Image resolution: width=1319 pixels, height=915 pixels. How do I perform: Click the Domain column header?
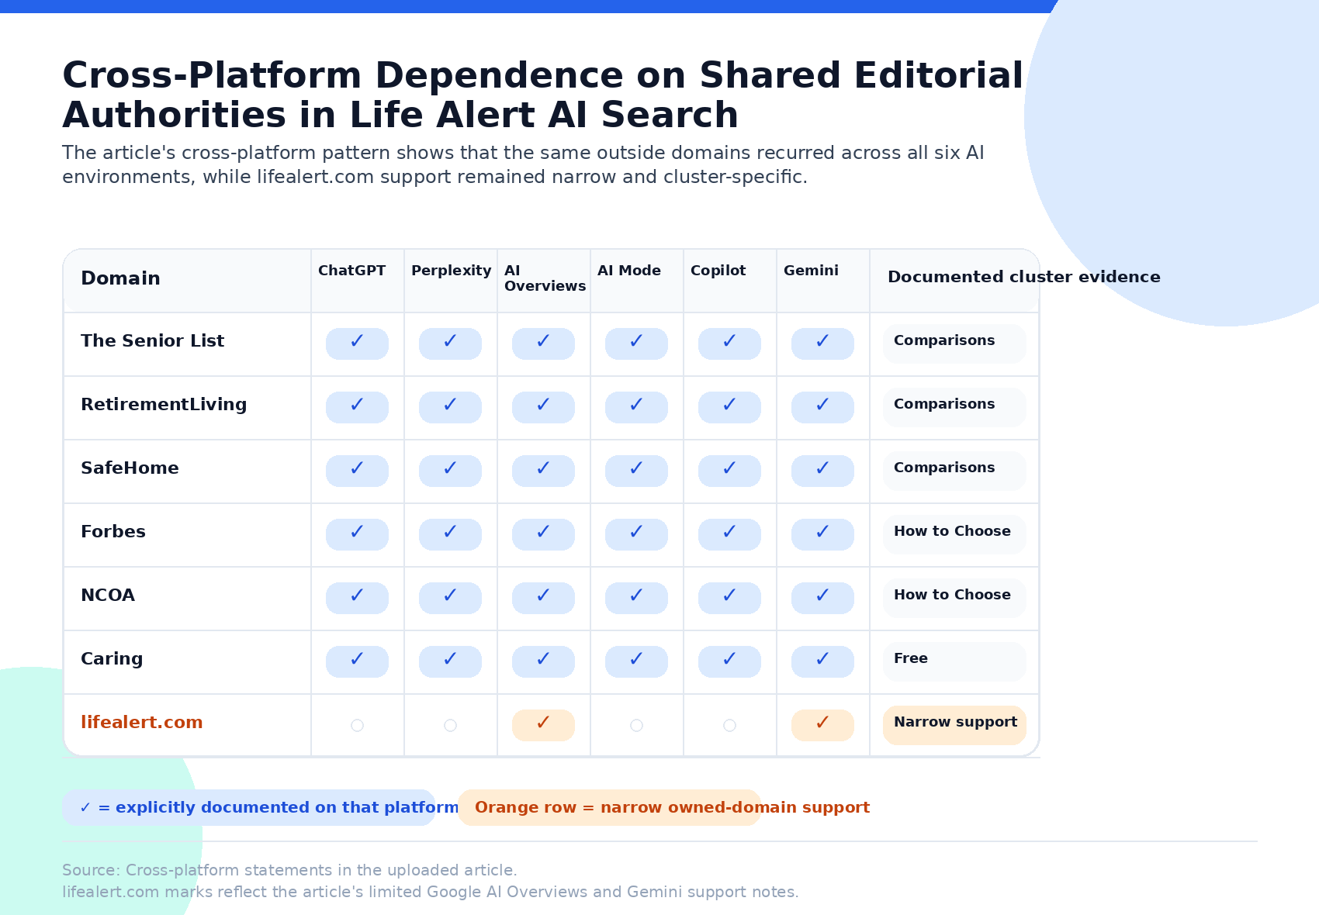(x=120, y=278)
